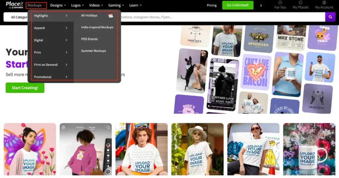The height and width of the screenshot is (178, 339).
Task: Open the Logos dropdown menu
Action: coord(77,5)
